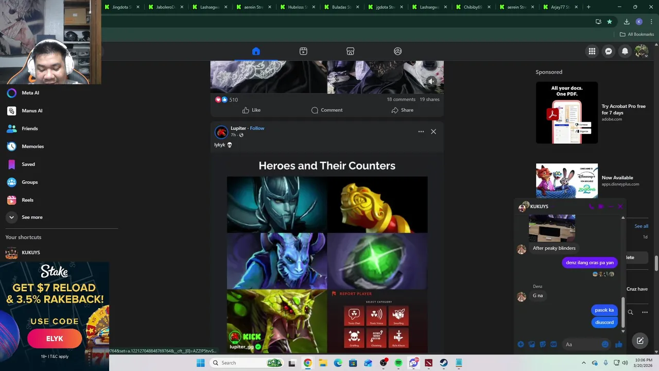Image resolution: width=659 pixels, height=371 pixels.
Task: Open KUKUYS shortcut in sidebar
Action: [30, 252]
